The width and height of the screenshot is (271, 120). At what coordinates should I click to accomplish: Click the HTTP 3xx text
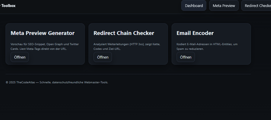(x=137, y=44)
